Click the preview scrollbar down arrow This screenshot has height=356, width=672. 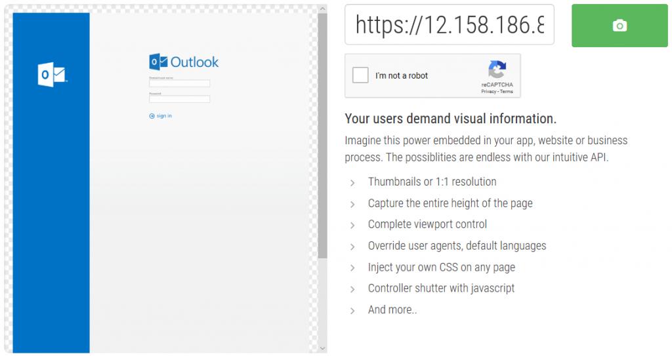(322, 349)
